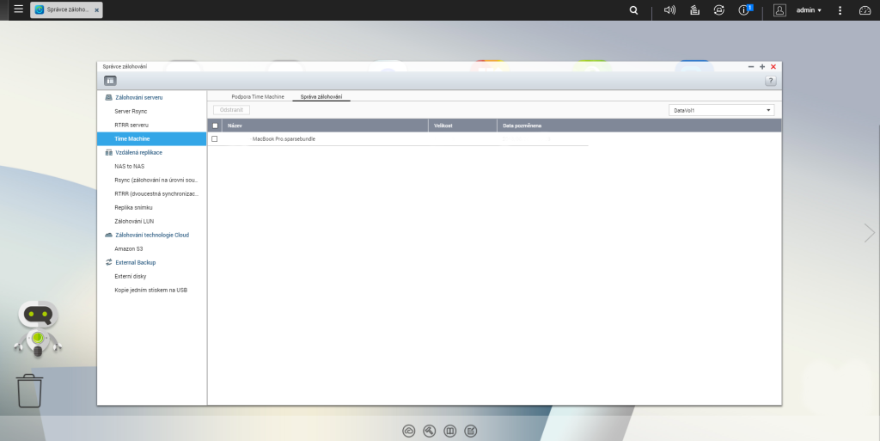Open the desktop robot assistant icon
Image resolution: width=880 pixels, height=441 pixels.
[38, 328]
